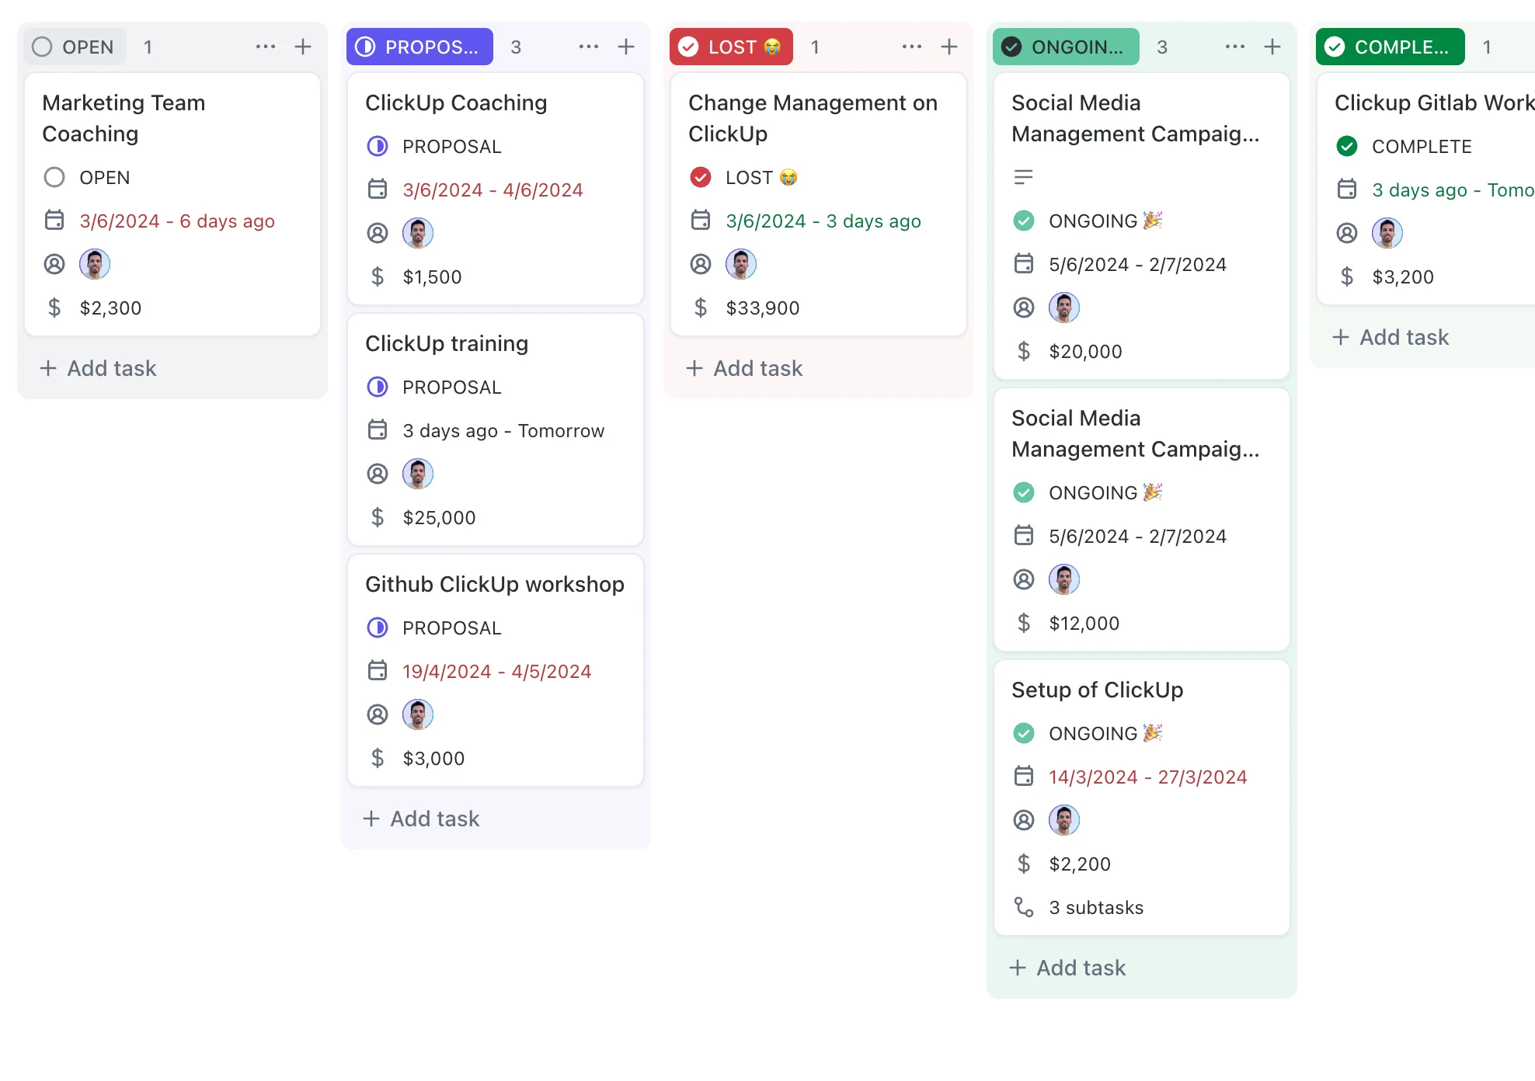
Task: Click the $25,000 value on ClickUp training card
Action: 439,517
